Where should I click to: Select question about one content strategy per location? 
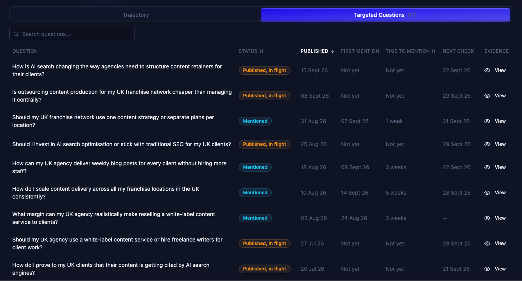pyautogui.click(x=113, y=121)
